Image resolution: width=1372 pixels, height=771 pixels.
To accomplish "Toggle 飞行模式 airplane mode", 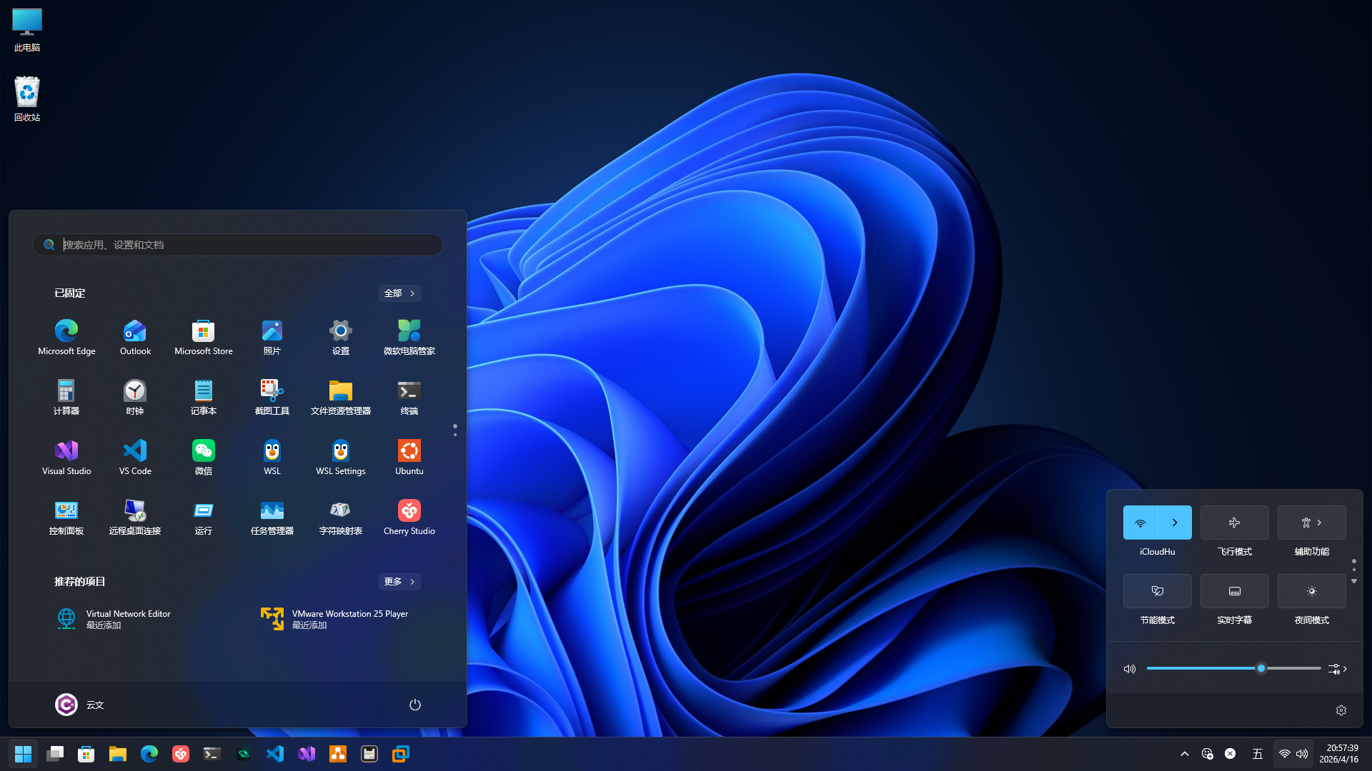I will [1234, 523].
